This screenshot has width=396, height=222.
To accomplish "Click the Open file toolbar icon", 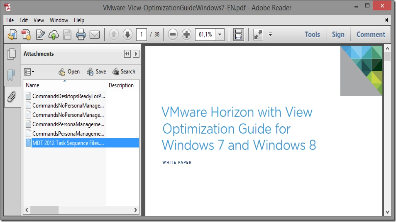I will tap(12, 35).
